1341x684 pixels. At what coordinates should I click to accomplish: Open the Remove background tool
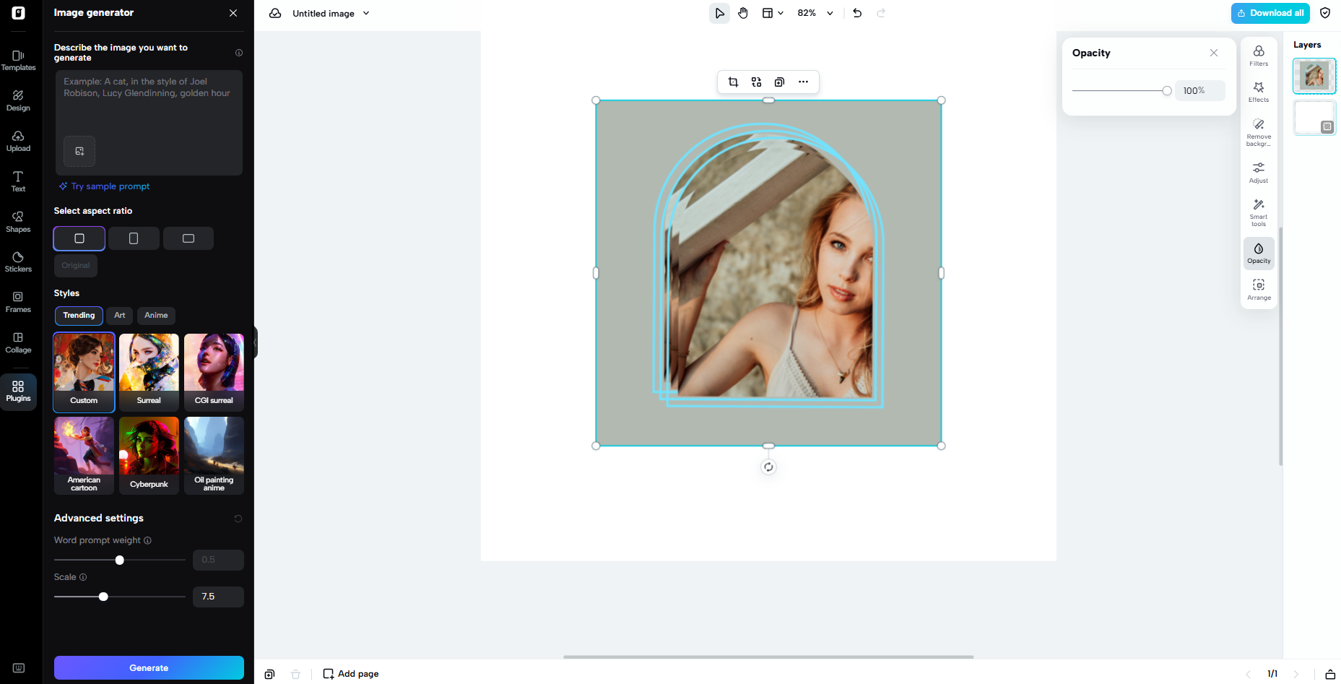1259,131
